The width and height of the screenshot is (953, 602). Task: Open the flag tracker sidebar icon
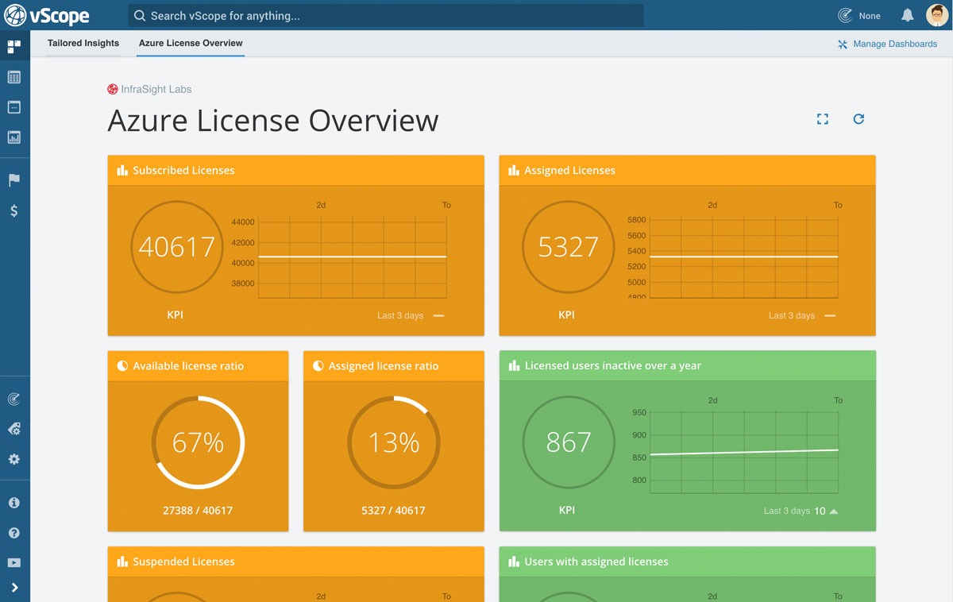click(14, 180)
